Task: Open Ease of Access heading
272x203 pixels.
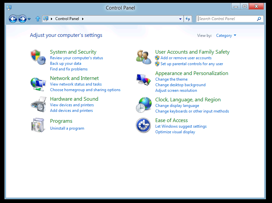Action: [171, 120]
